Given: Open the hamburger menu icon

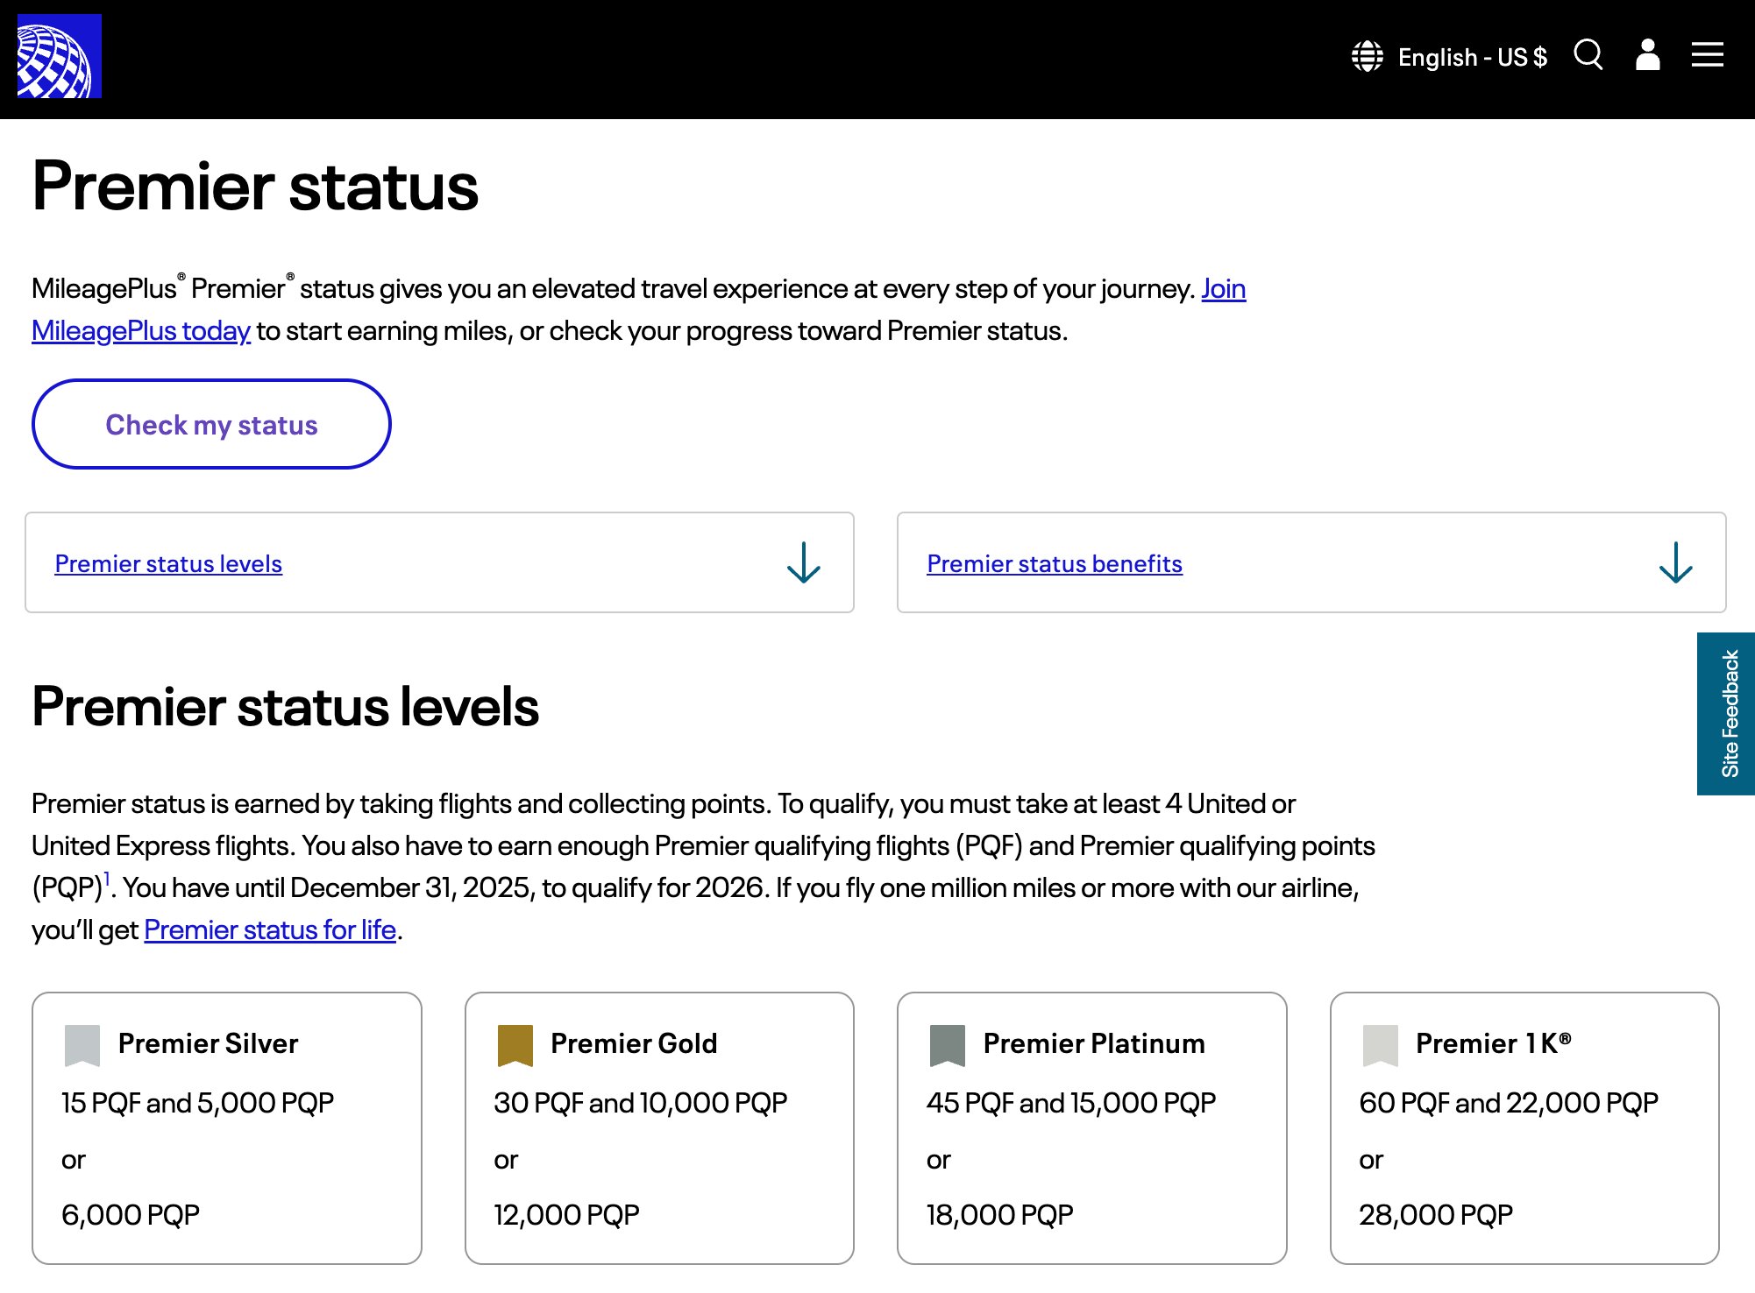Looking at the screenshot, I should click(x=1707, y=55).
